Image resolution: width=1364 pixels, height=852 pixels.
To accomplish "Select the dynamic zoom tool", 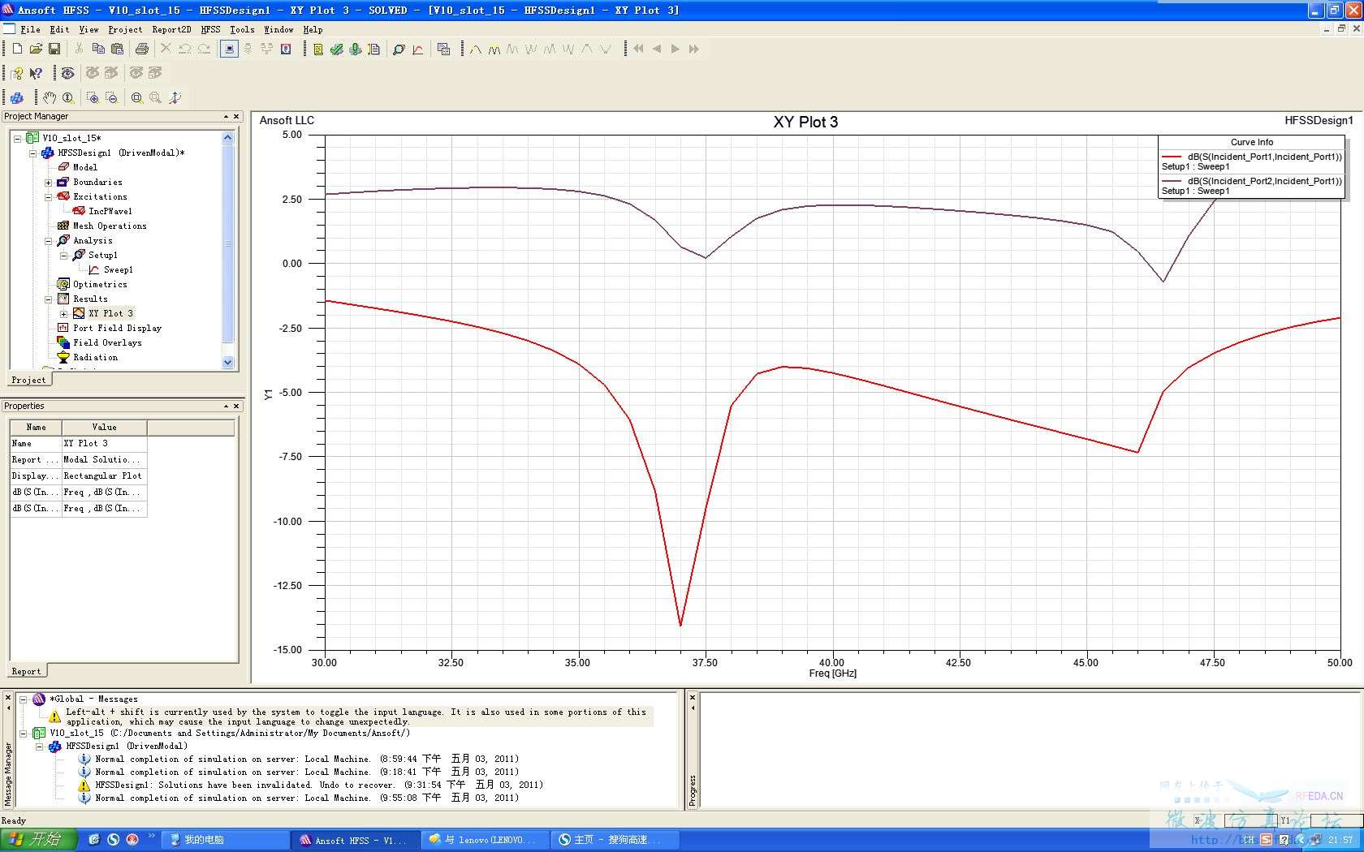I will coord(68,97).
